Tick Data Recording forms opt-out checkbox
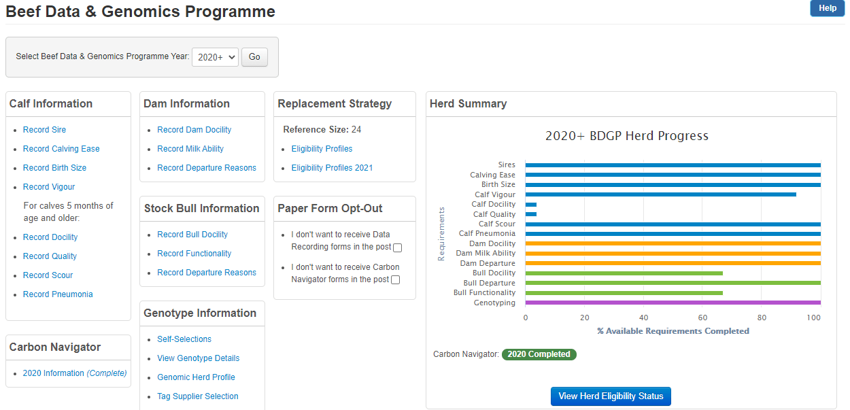The image size is (850, 410). pyautogui.click(x=397, y=247)
